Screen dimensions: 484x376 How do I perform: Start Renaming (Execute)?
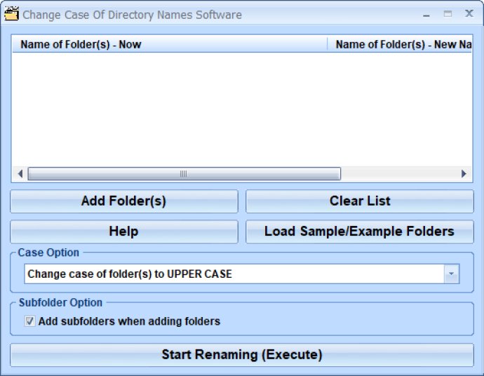pyautogui.click(x=242, y=355)
